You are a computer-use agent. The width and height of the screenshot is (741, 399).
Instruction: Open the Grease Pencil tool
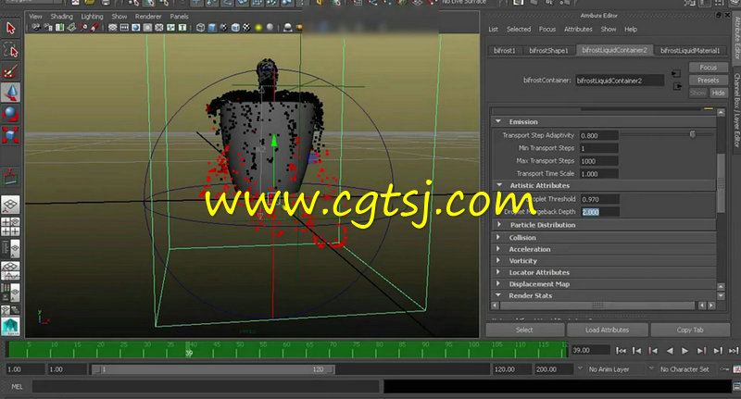tap(94, 28)
